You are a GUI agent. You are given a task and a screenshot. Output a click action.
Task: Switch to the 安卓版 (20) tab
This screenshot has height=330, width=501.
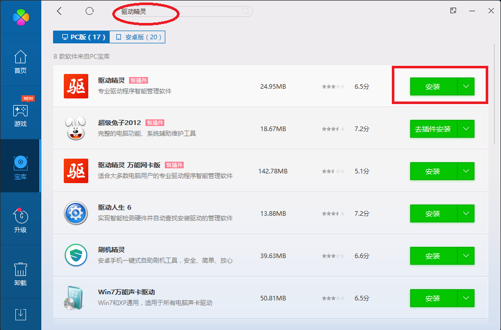[x=137, y=37]
